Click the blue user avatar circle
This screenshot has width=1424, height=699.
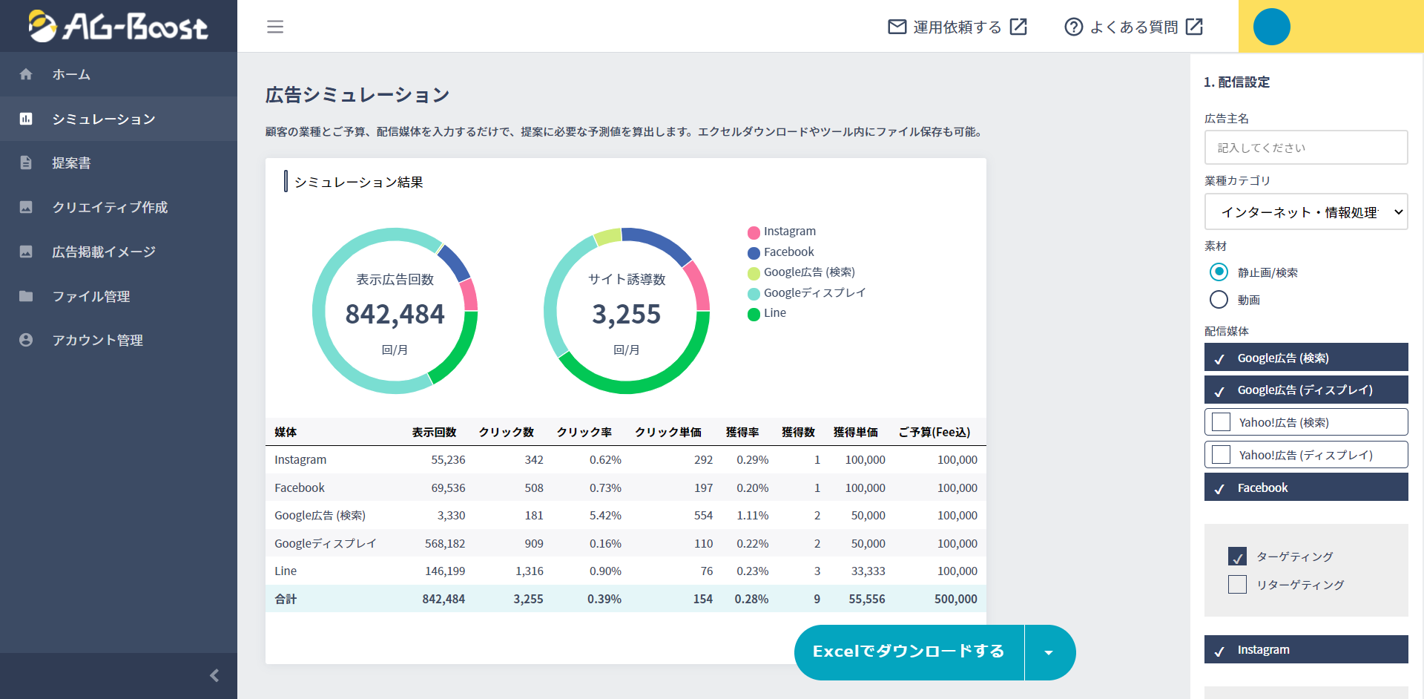(x=1271, y=27)
